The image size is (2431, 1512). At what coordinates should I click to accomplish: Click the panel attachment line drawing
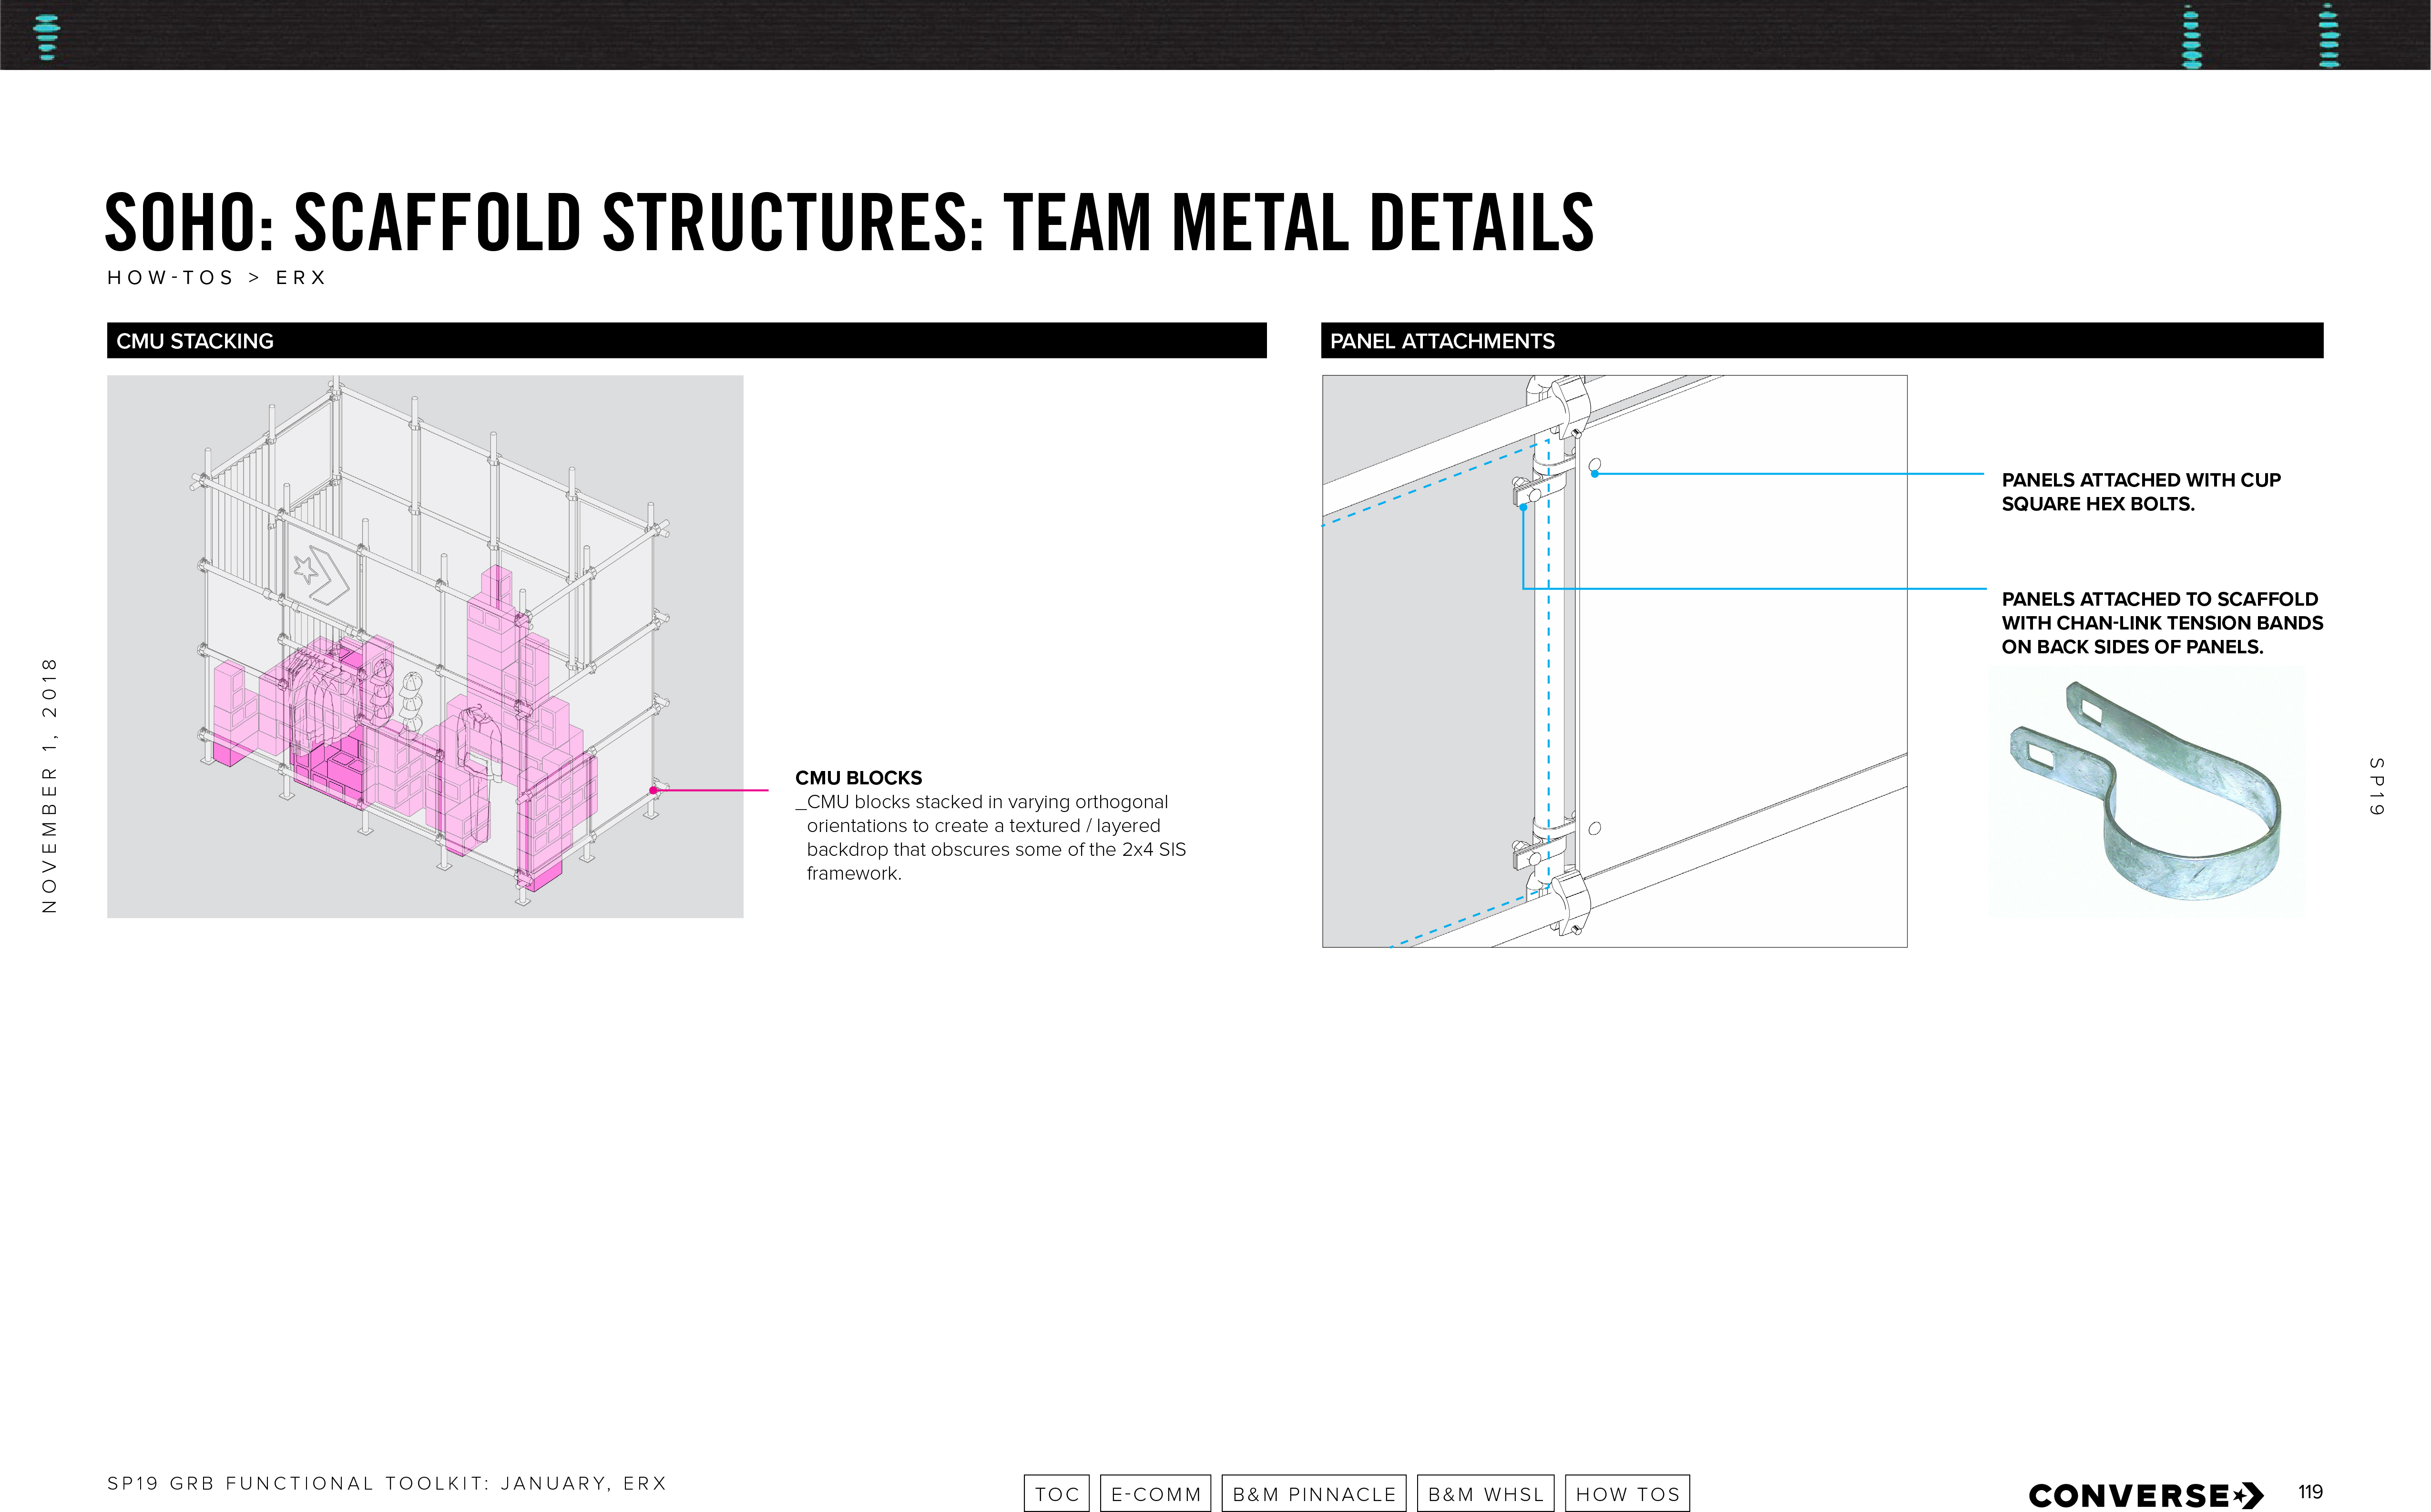tap(1614, 661)
